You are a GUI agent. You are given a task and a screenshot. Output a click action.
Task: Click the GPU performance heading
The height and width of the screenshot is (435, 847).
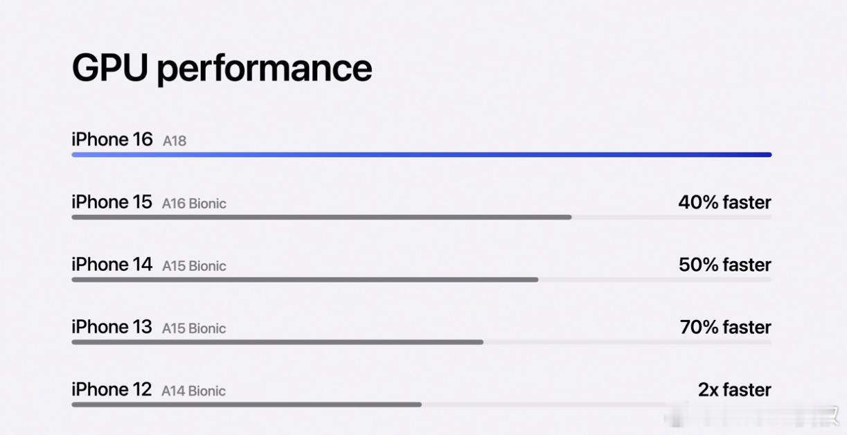222,69
